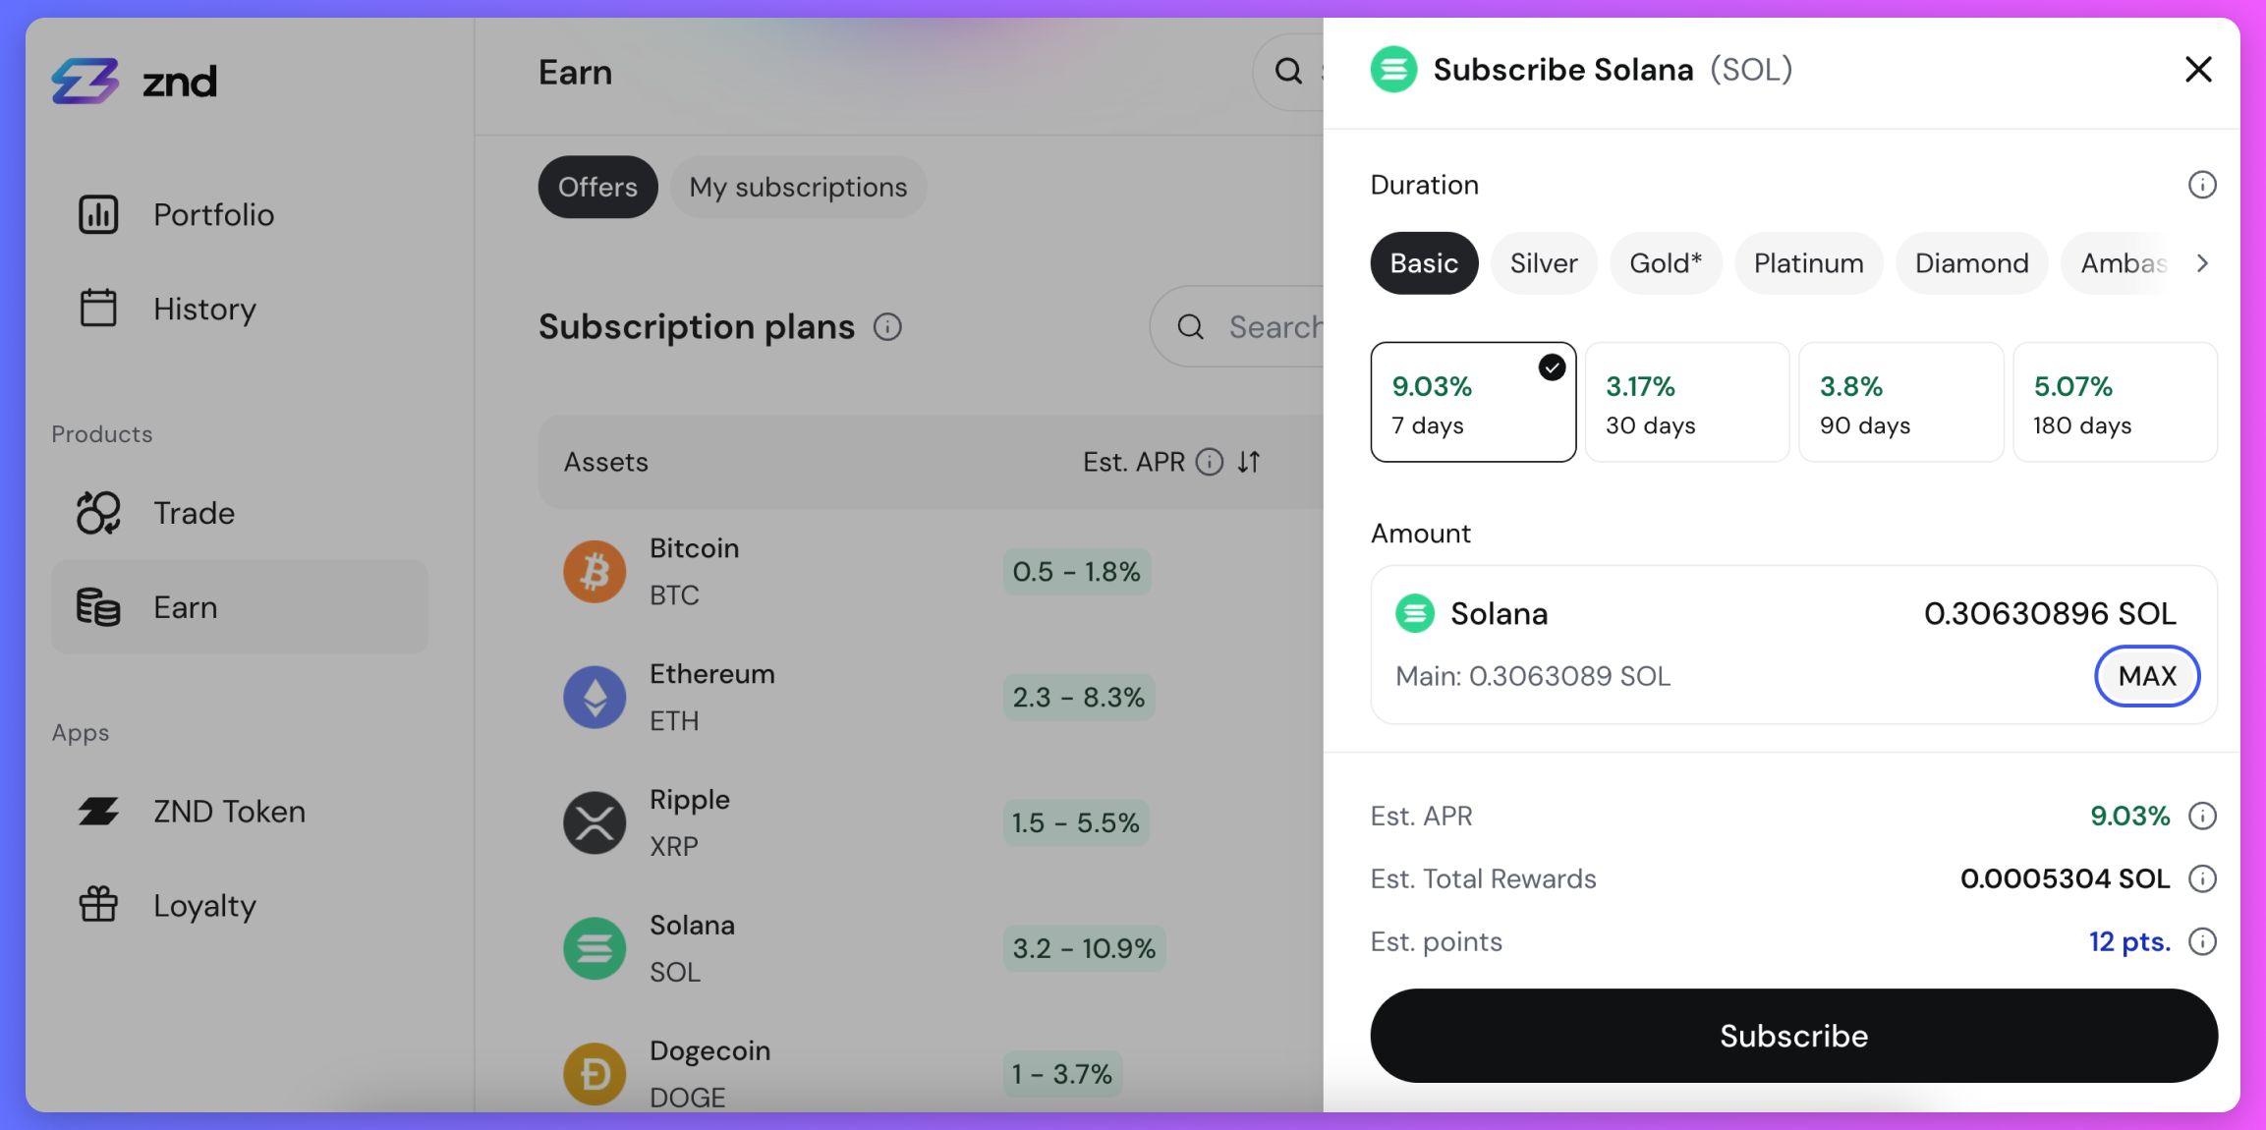
Task: Click the Subscription plans info icon
Action: click(x=887, y=327)
